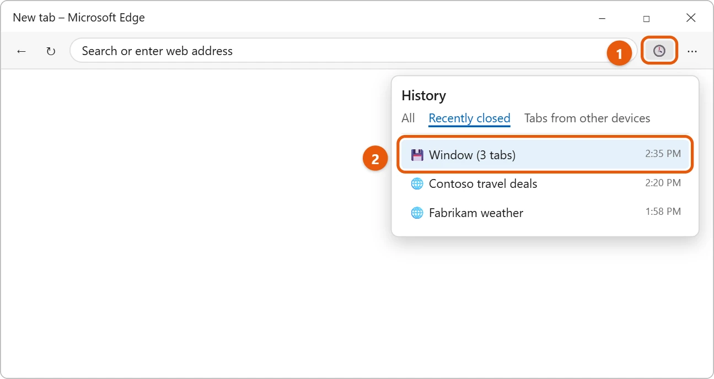Close the Microsoft Edge window

pos(691,18)
